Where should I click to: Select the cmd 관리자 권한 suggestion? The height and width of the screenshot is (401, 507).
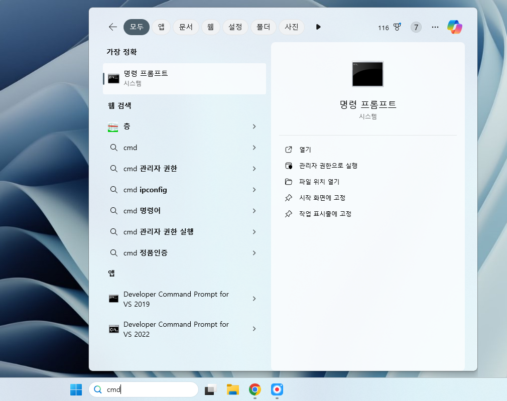point(184,169)
